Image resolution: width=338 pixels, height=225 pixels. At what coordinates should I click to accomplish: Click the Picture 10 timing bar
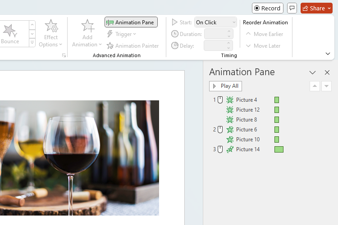click(x=277, y=139)
